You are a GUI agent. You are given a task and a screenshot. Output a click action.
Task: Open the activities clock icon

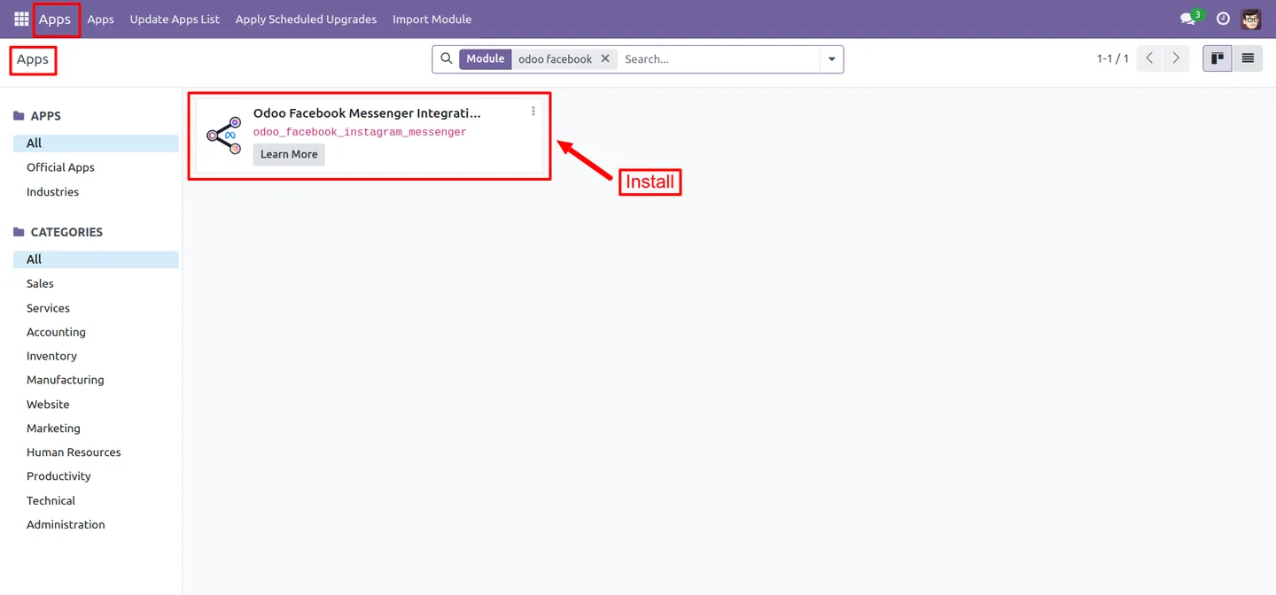(1223, 19)
